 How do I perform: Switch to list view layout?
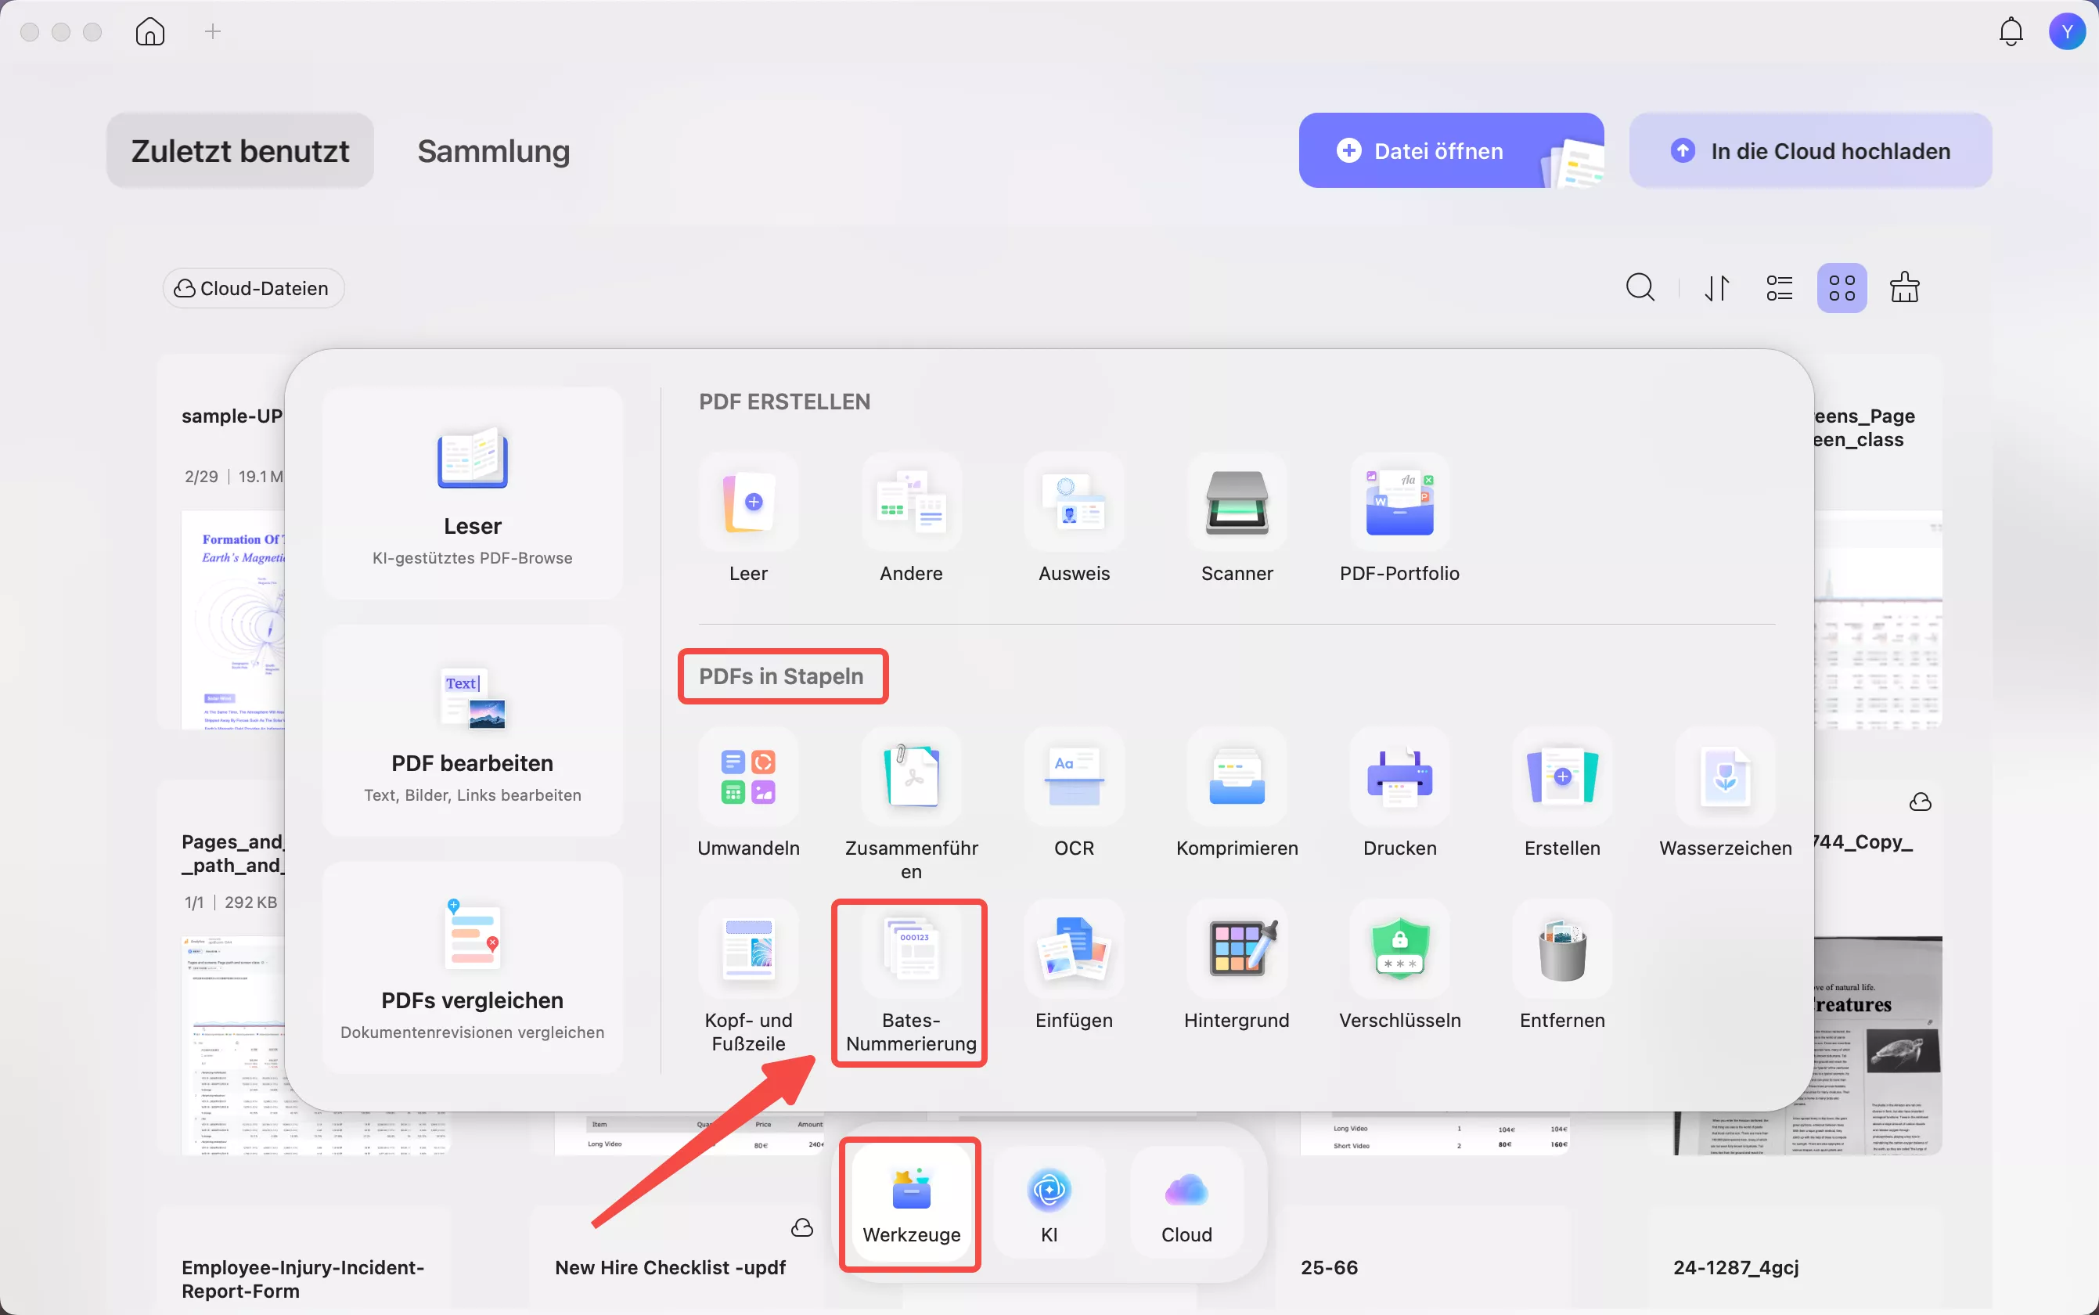[x=1778, y=288]
